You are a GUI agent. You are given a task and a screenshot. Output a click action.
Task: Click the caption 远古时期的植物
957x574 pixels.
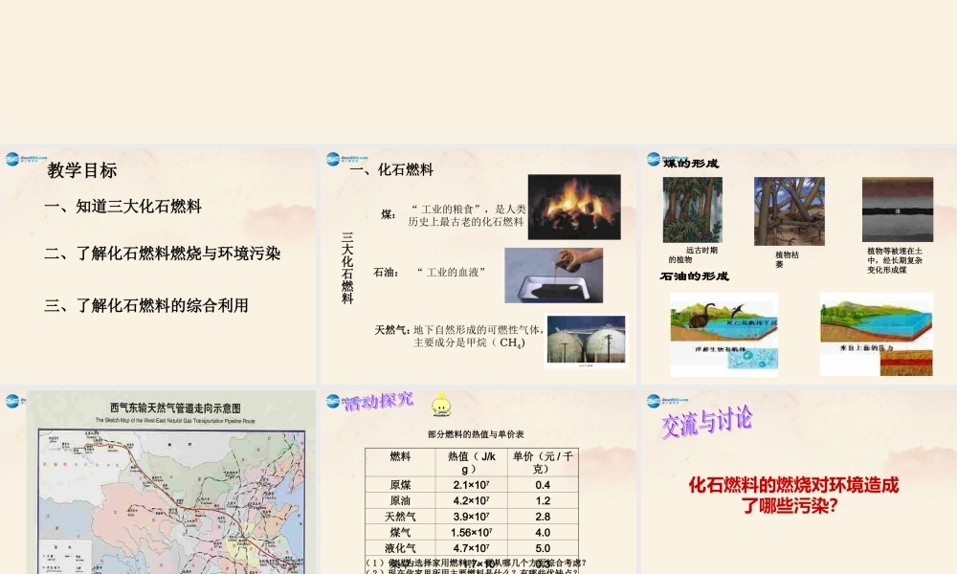click(693, 255)
